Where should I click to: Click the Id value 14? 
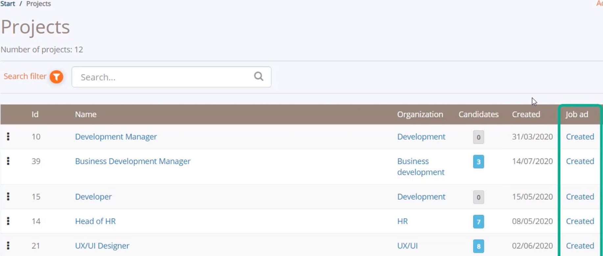click(x=36, y=221)
